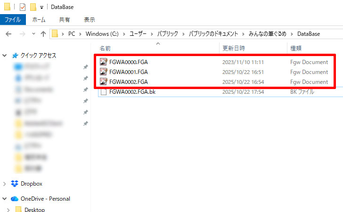Screen dimensions: 343x212
Task: Select the FGWA0002.FGA document icon
Action: 104,82
